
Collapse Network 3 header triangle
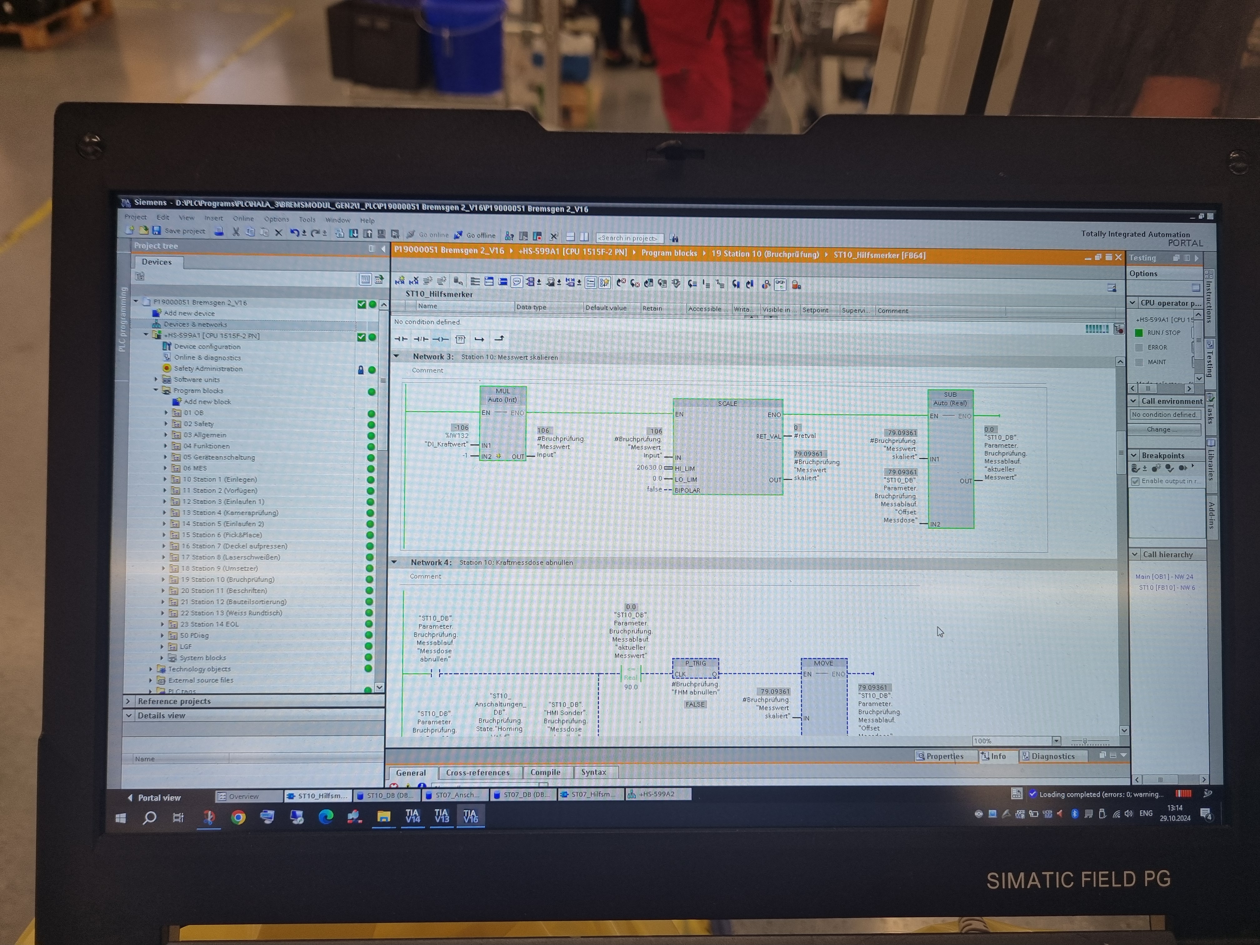(x=397, y=356)
